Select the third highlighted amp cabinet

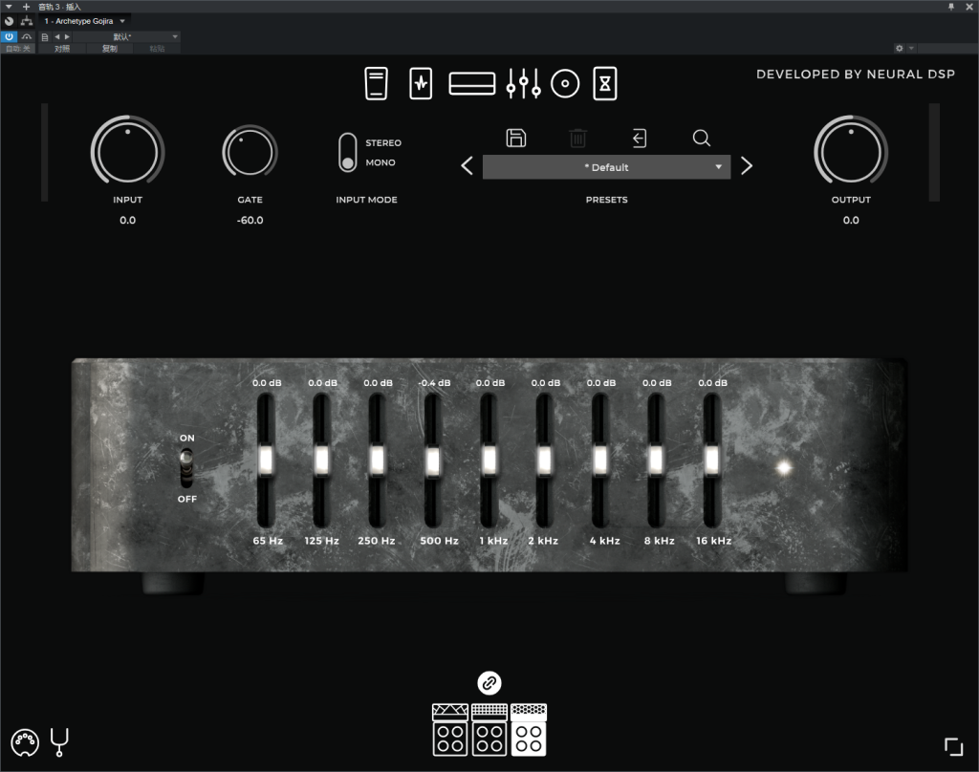529,730
